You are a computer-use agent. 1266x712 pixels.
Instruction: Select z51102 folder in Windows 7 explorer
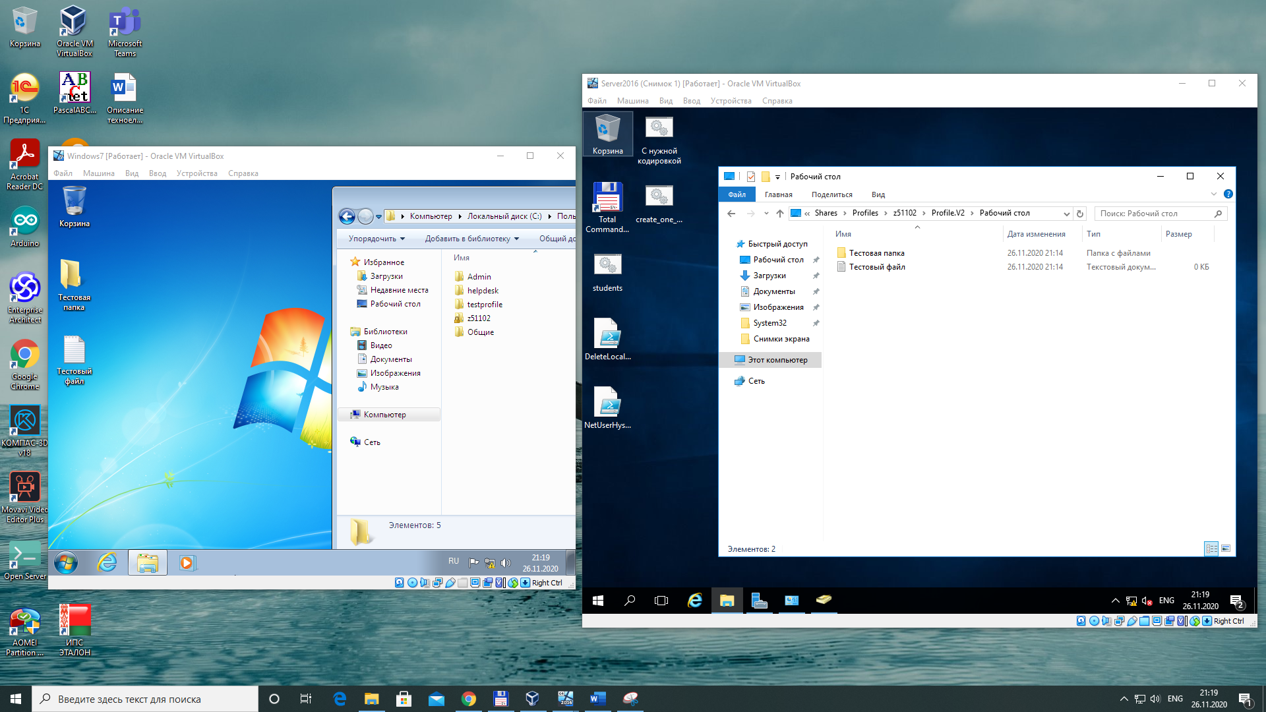478,318
